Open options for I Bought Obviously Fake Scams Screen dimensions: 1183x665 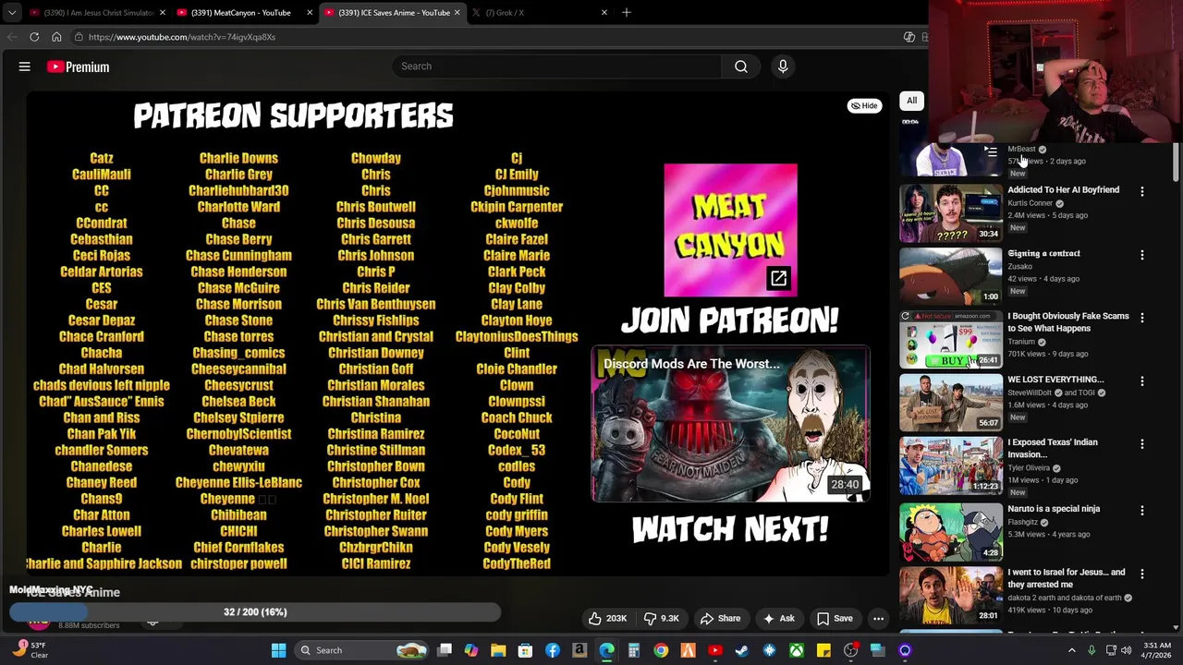(x=1142, y=318)
